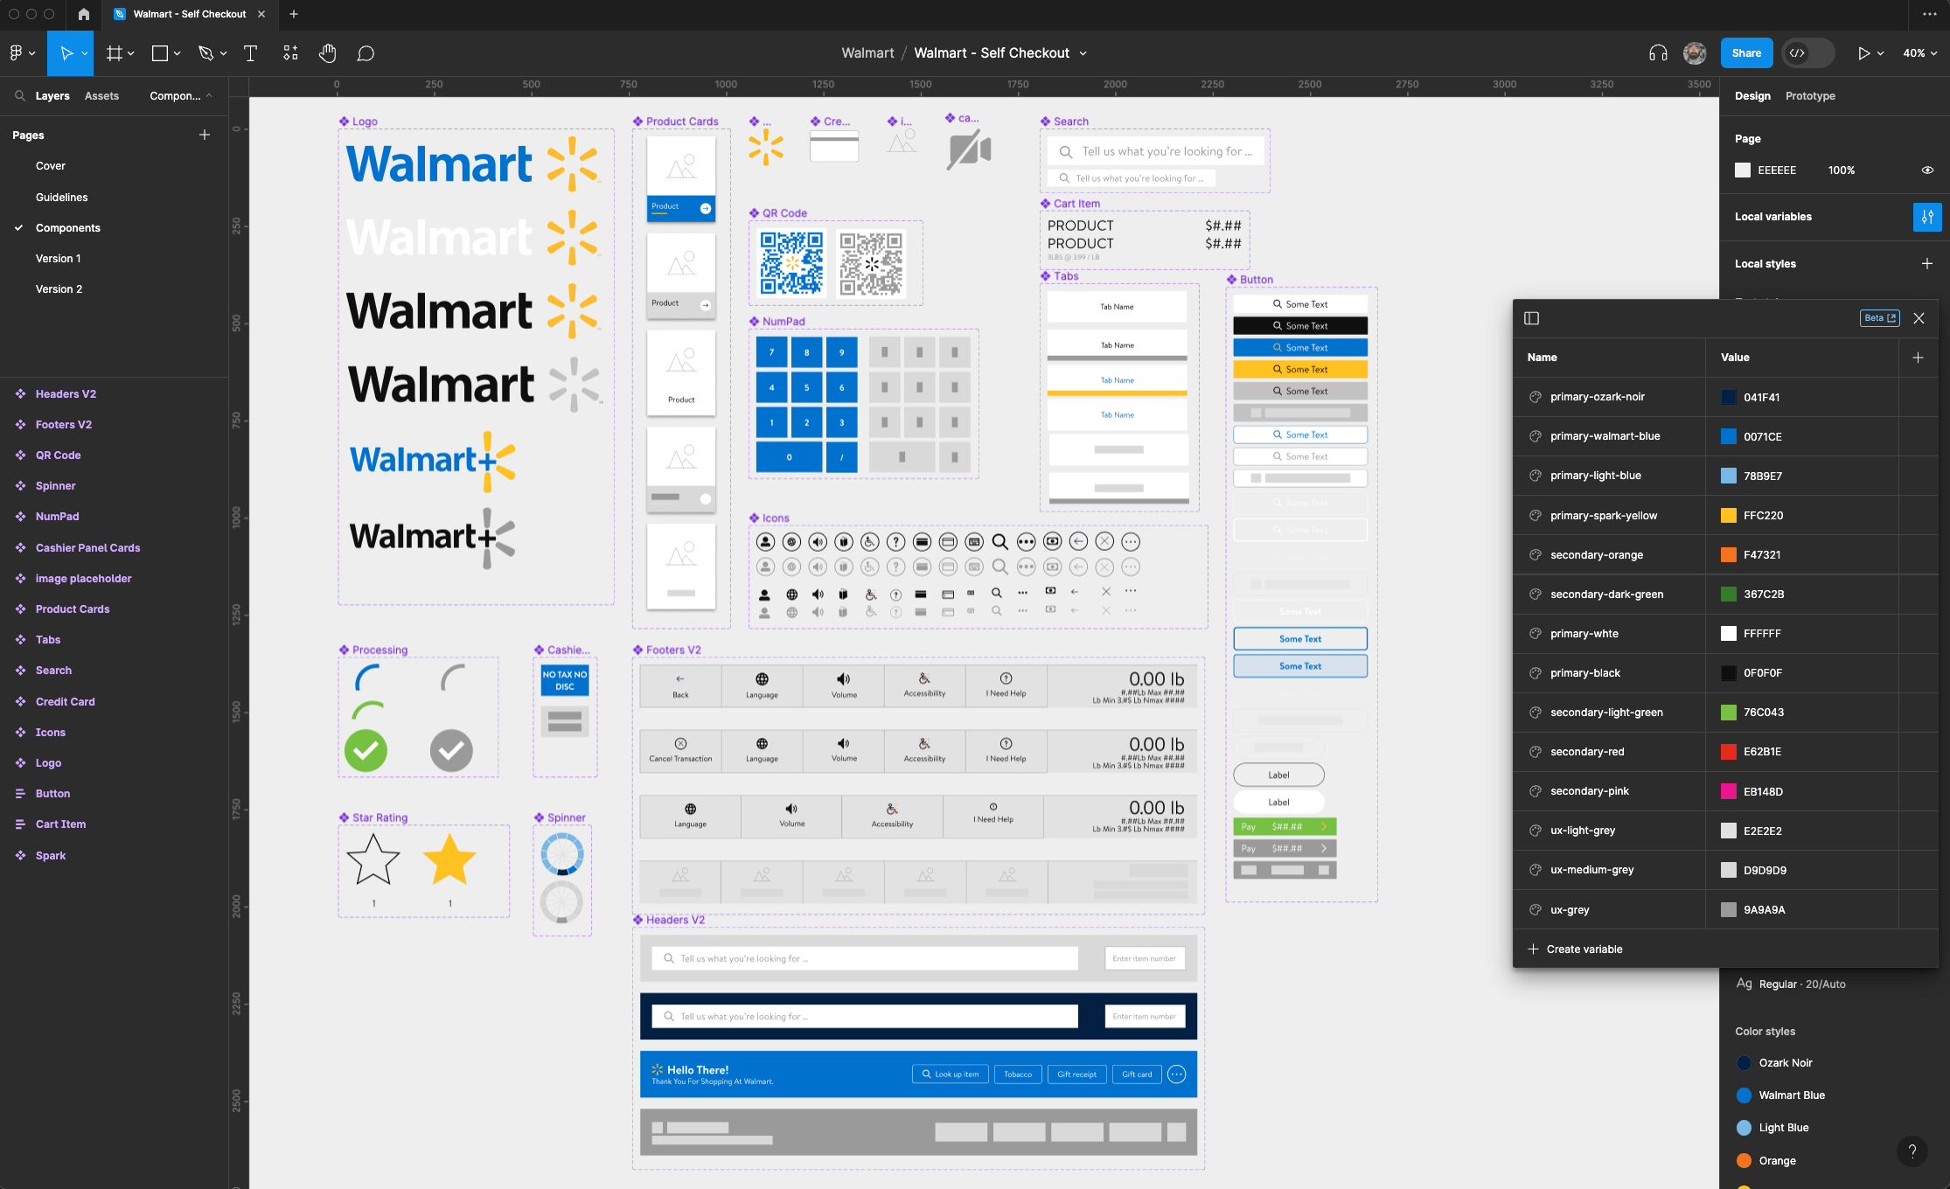Open Figma main menu dropdown
Image resolution: width=1950 pixels, height=1189 pixels.
22,53
